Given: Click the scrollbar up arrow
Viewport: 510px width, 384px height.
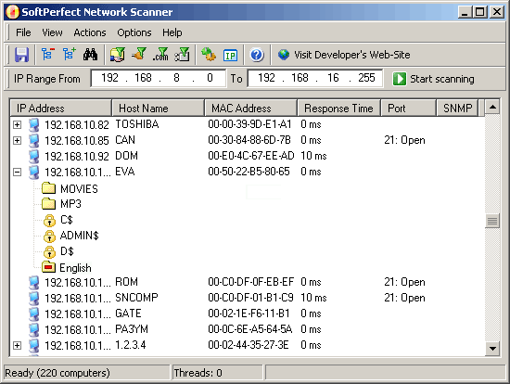Looking at the screenshot, I should tap(492, 107).
